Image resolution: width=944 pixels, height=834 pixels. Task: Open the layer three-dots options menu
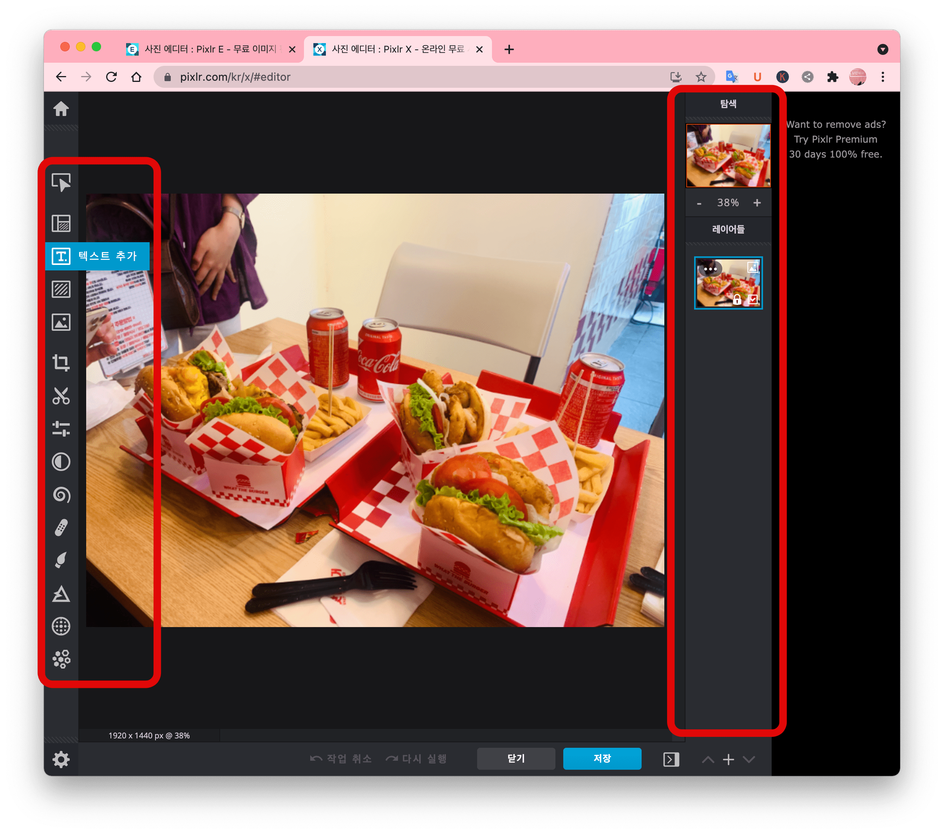tap(710, 269)
